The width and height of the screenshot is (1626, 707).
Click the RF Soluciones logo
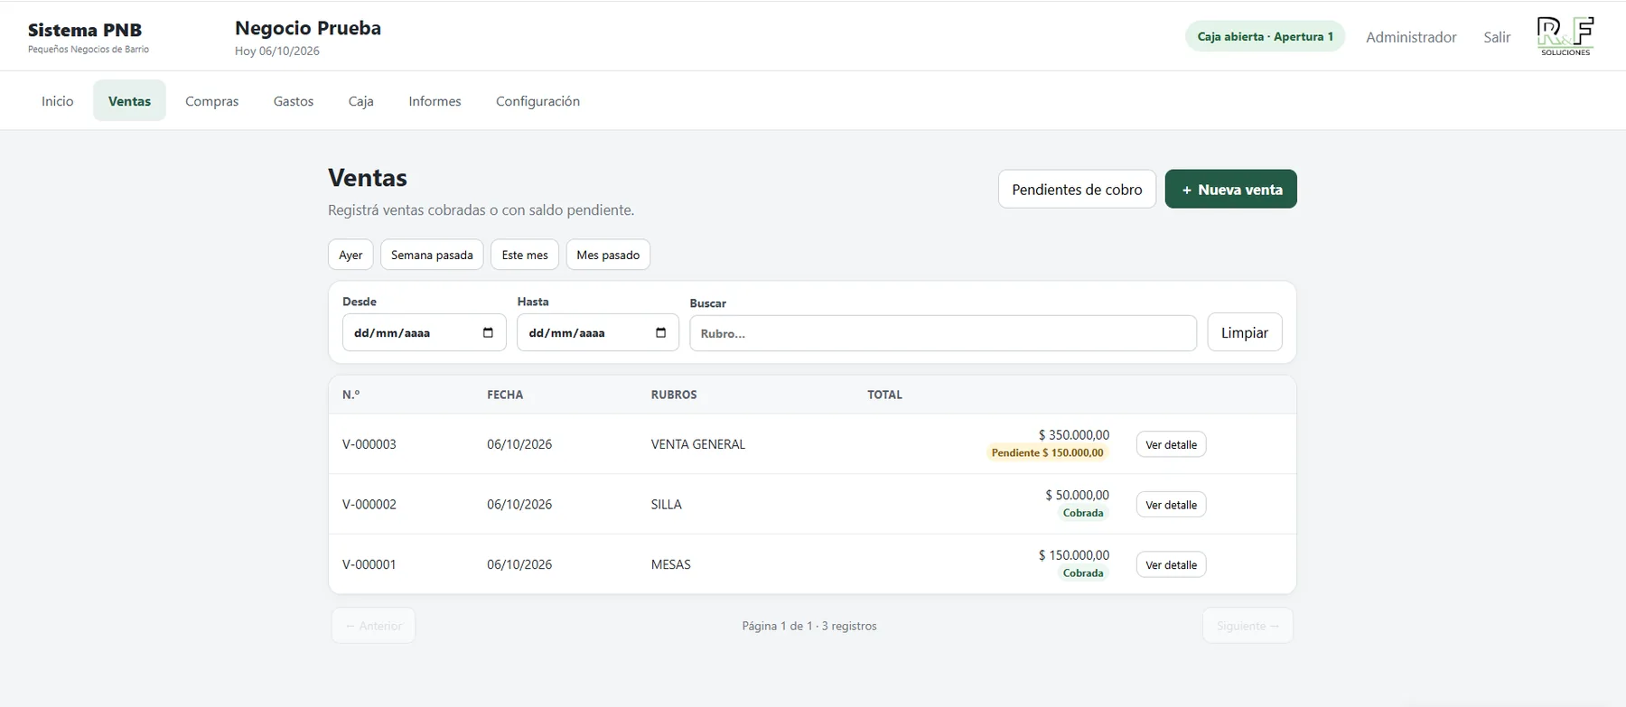coord(1565,36)
